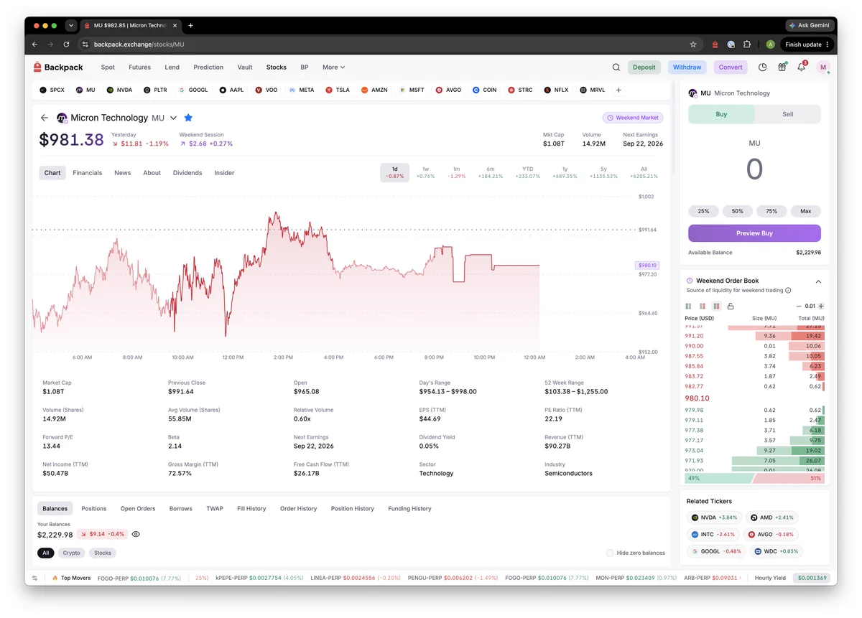Open the M account avatar

(x=823, y=67)
